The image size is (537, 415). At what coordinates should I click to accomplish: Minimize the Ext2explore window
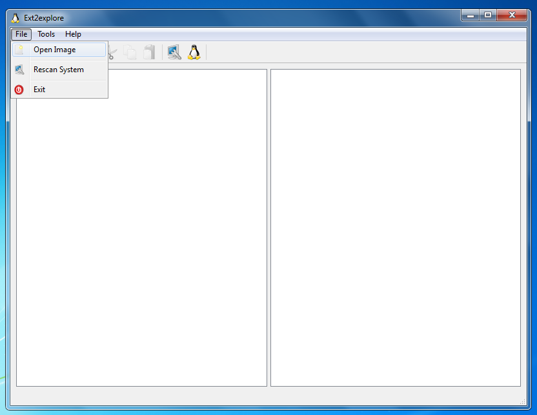[x=471, y=15]
